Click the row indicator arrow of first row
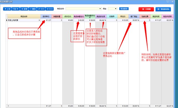 pyautogui.click(x=7, y=20)
